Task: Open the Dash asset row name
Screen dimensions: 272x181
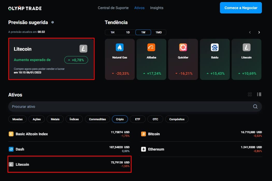Action: pyautogui.click(x=20, y=149)
